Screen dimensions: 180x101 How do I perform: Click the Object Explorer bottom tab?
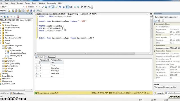17,93
